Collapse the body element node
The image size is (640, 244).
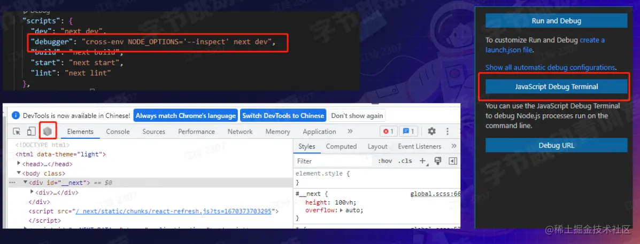click(x=19, y=173)
